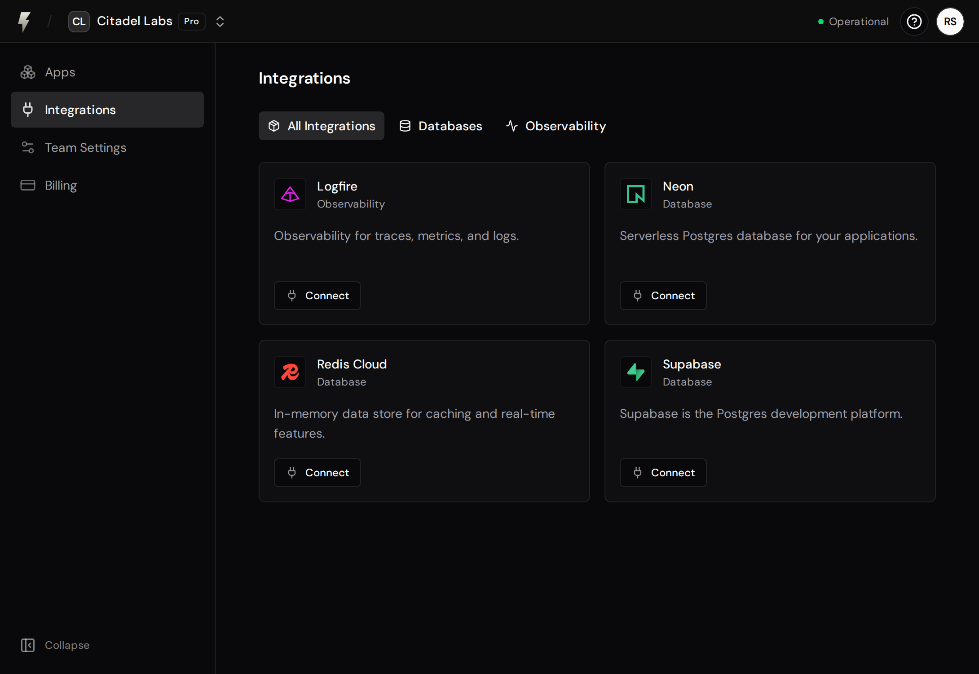Open the help question mark icon
The height and width of the screenshot is (674, 979).
pyautogui.click(x=914, y=22)
